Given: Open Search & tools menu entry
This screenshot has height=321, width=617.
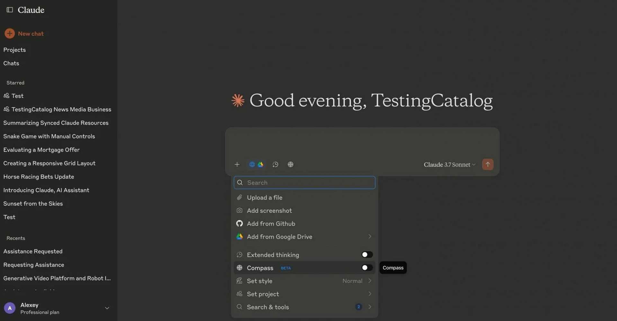Looking at the screenshot, I should pyautogui.click(x=304, y=307).
